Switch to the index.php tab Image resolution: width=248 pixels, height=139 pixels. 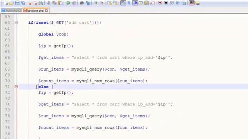11,10
